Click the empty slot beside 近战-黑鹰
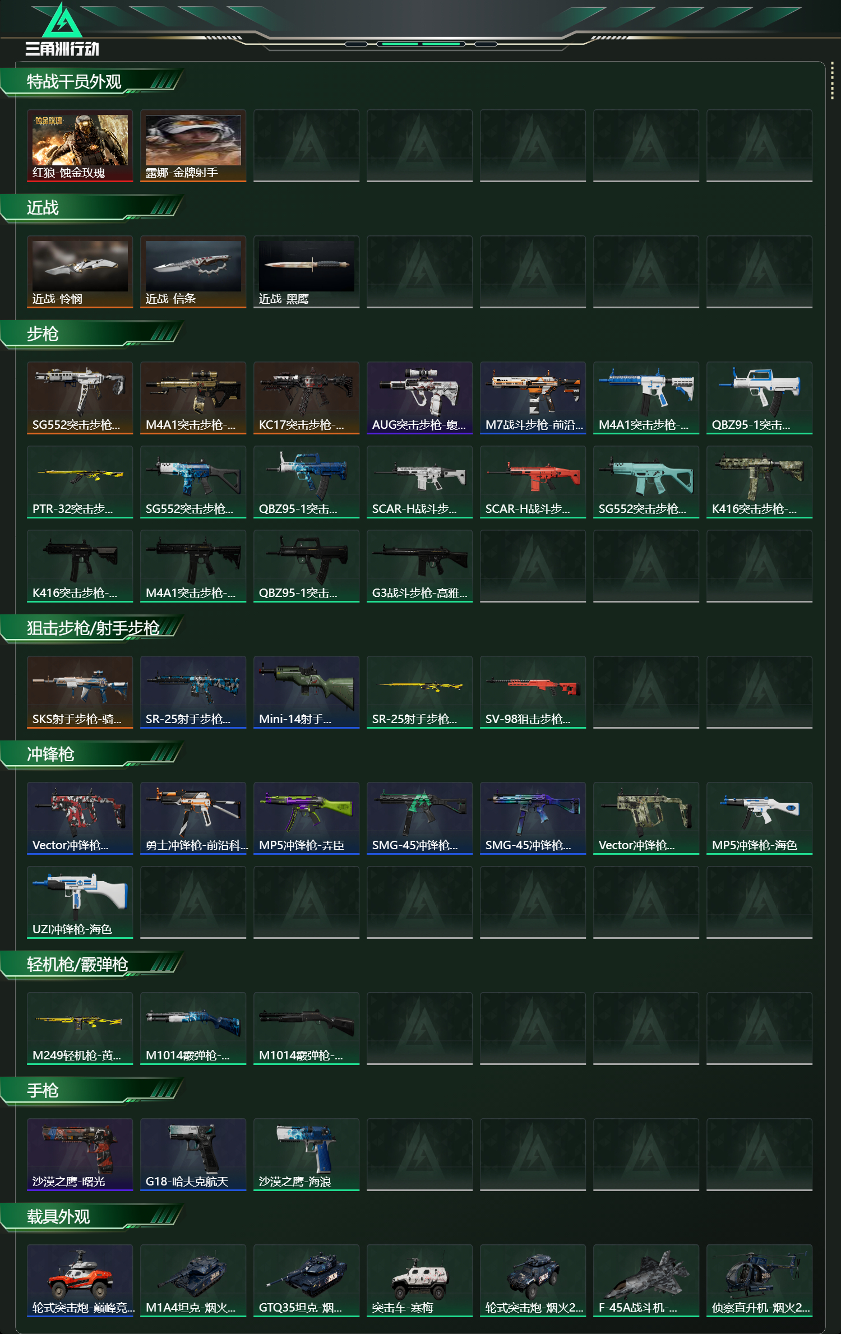Viewport: 841px width, 1334px height. 420,272
